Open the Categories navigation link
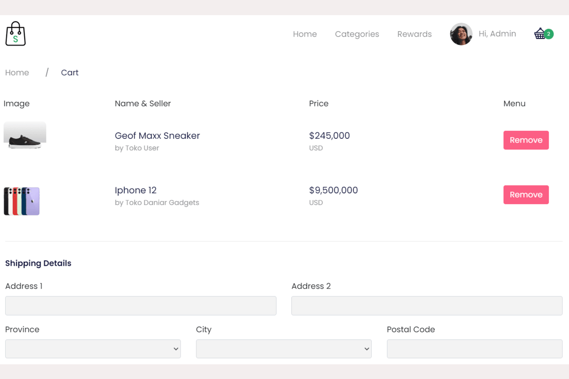This screenshot has width=569, height=379. [x=357, y=34]
